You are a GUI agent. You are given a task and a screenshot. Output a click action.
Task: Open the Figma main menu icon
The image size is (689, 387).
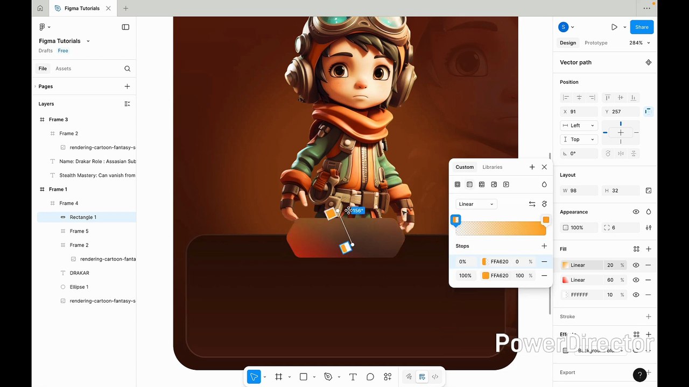[x=43, y=27]
